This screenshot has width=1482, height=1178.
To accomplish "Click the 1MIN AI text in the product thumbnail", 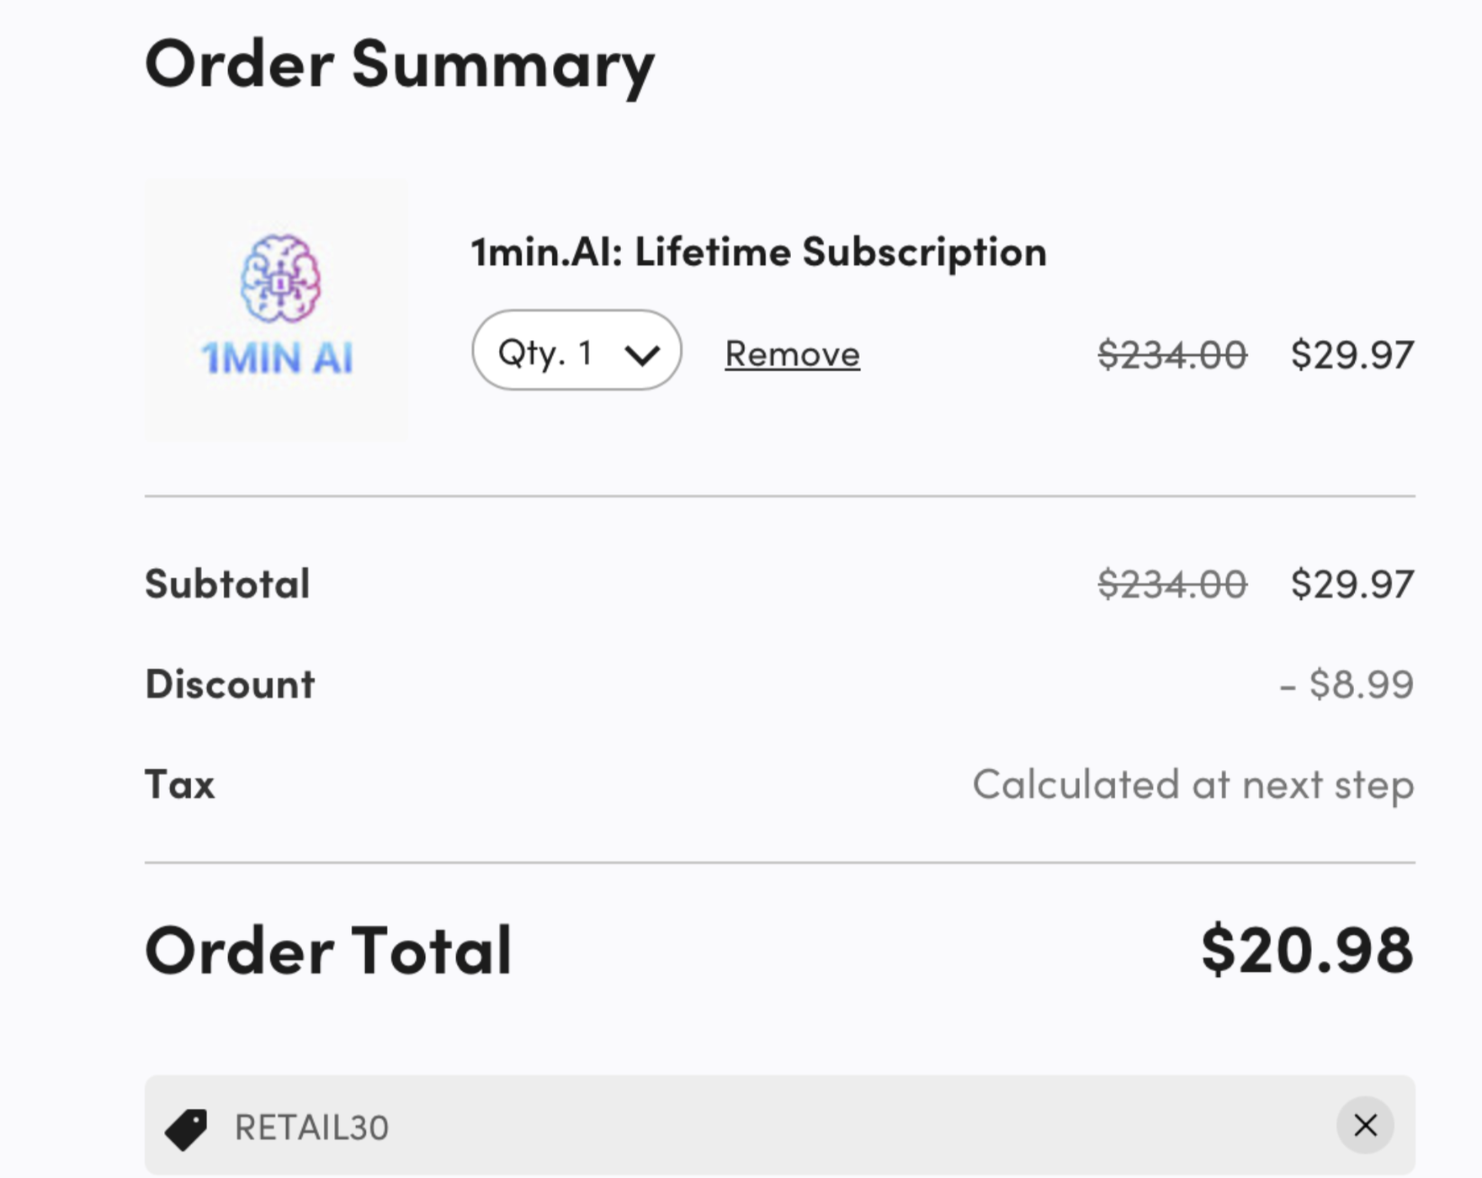I will [x=277, y=358].
